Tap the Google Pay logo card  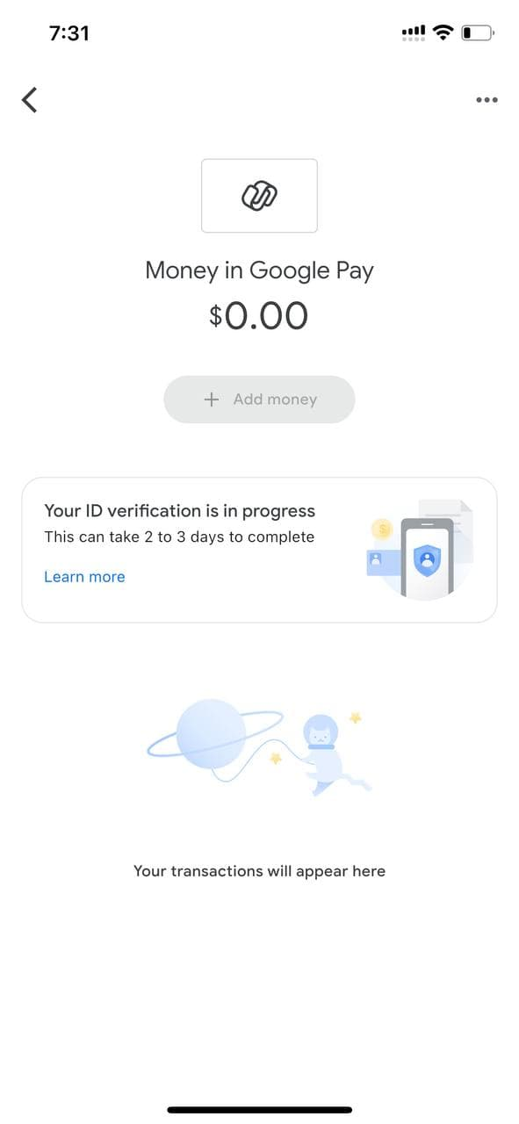pos(259,196)
